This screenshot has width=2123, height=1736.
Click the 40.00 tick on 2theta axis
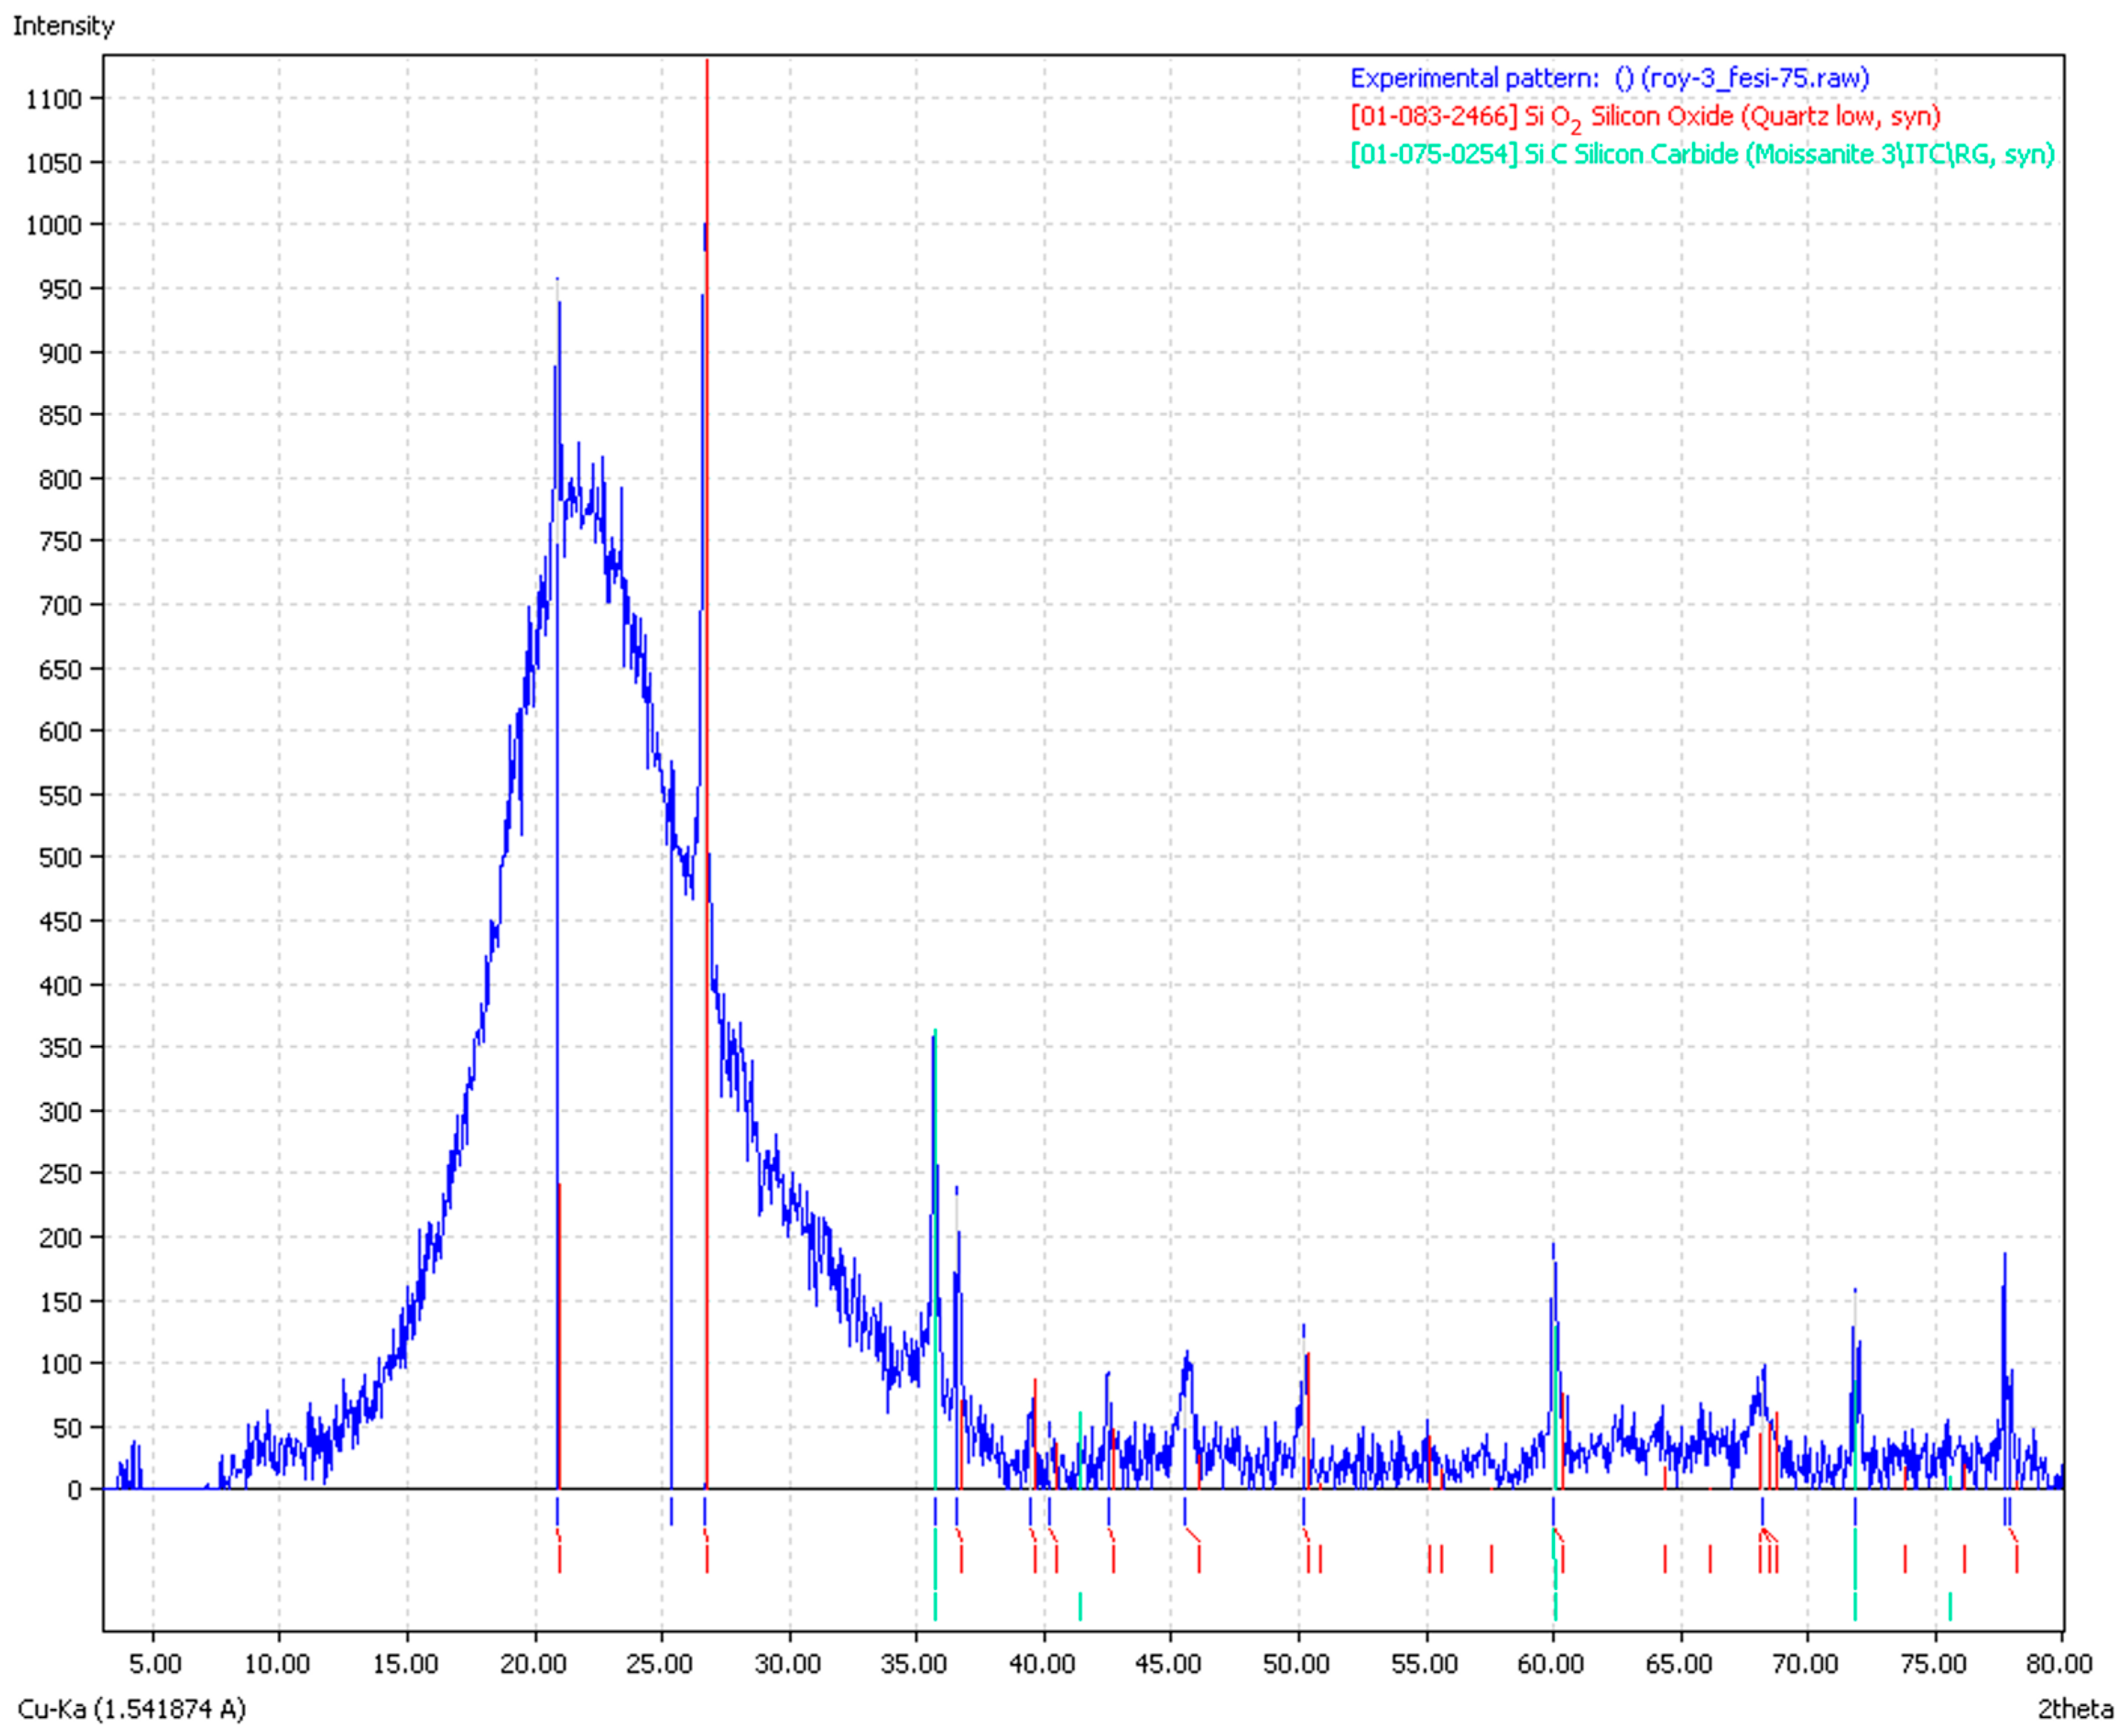(x=1043, y=1664)
